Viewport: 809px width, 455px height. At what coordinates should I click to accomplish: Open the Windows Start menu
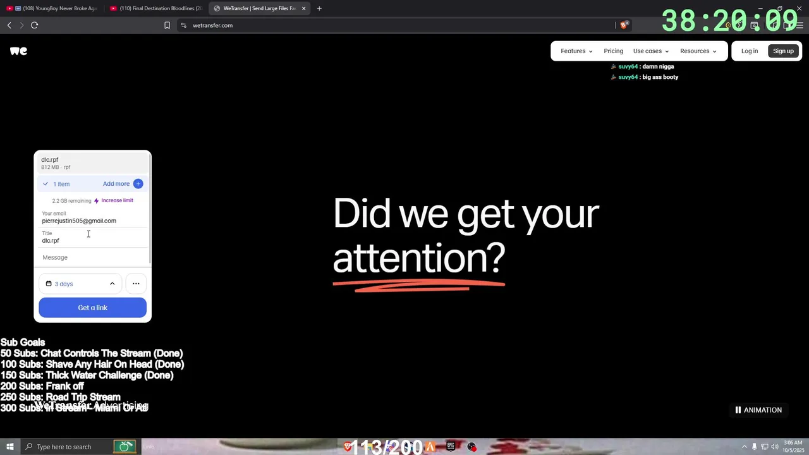[10, 447]
